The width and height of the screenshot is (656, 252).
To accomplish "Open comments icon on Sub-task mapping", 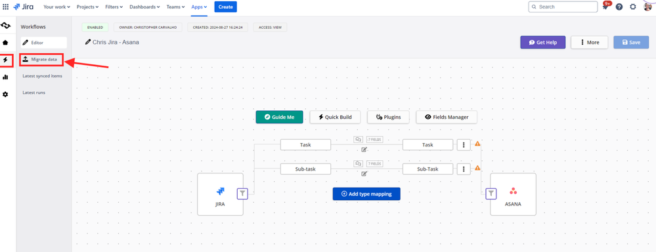I will pos(358,164).
